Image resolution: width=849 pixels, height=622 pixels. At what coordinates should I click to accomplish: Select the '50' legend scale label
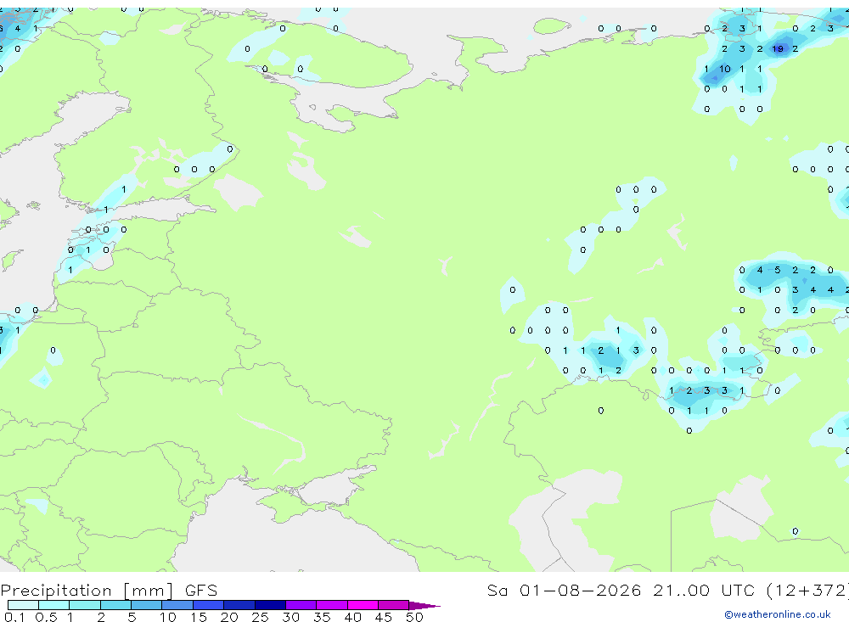(414, 617)
